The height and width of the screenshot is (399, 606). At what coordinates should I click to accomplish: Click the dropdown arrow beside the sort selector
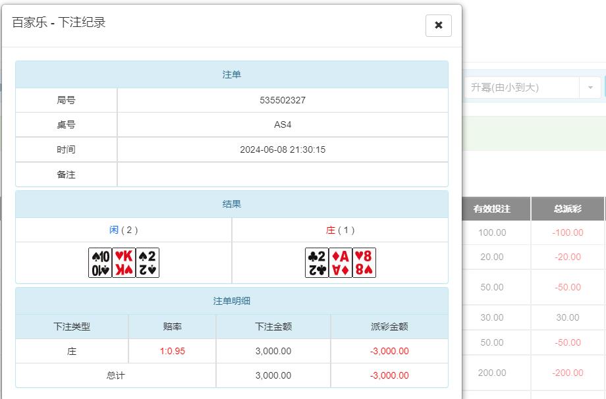(590, 86)
